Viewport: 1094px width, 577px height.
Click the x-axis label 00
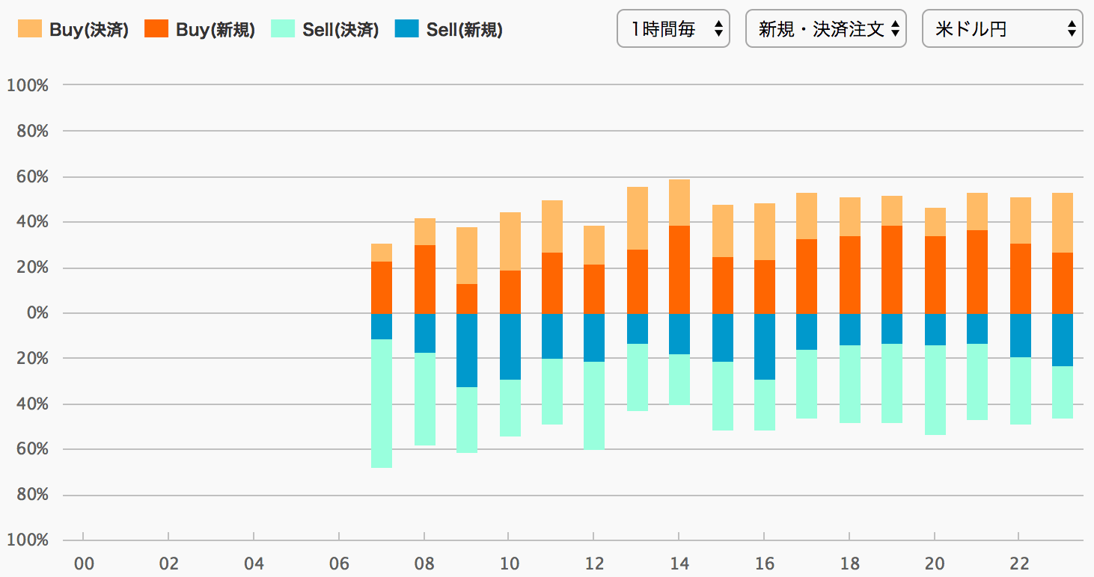tap(84, 564)
